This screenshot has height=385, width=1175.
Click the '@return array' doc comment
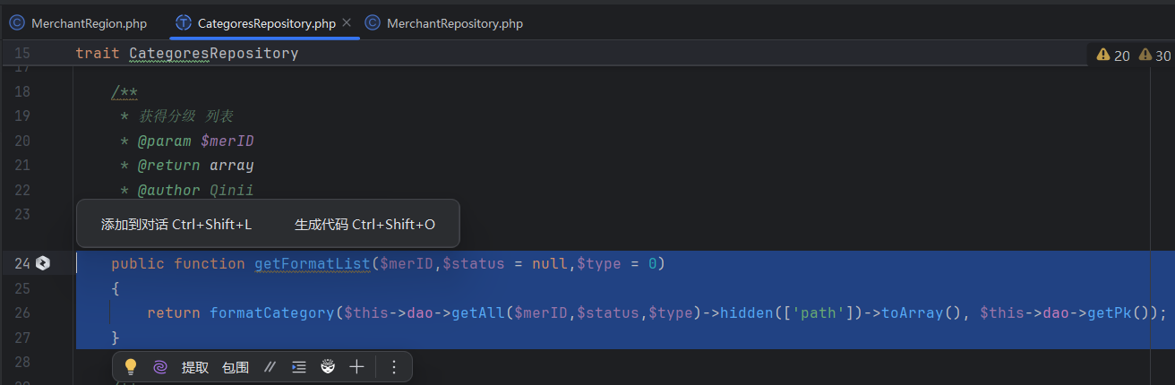(195, 165)
